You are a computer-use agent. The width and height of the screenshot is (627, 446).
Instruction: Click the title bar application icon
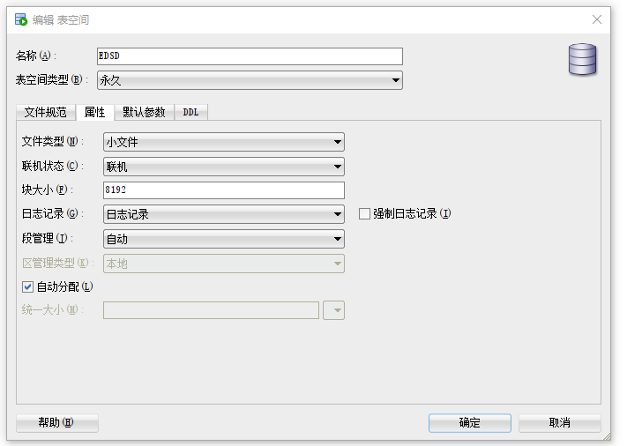[20, 19]
